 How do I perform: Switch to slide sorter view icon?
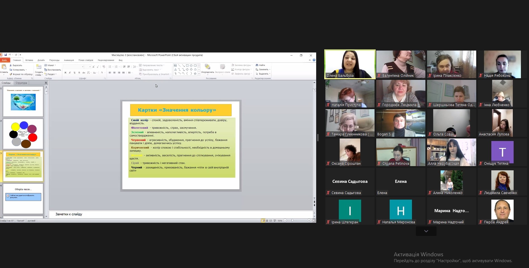tap(267, 221)
